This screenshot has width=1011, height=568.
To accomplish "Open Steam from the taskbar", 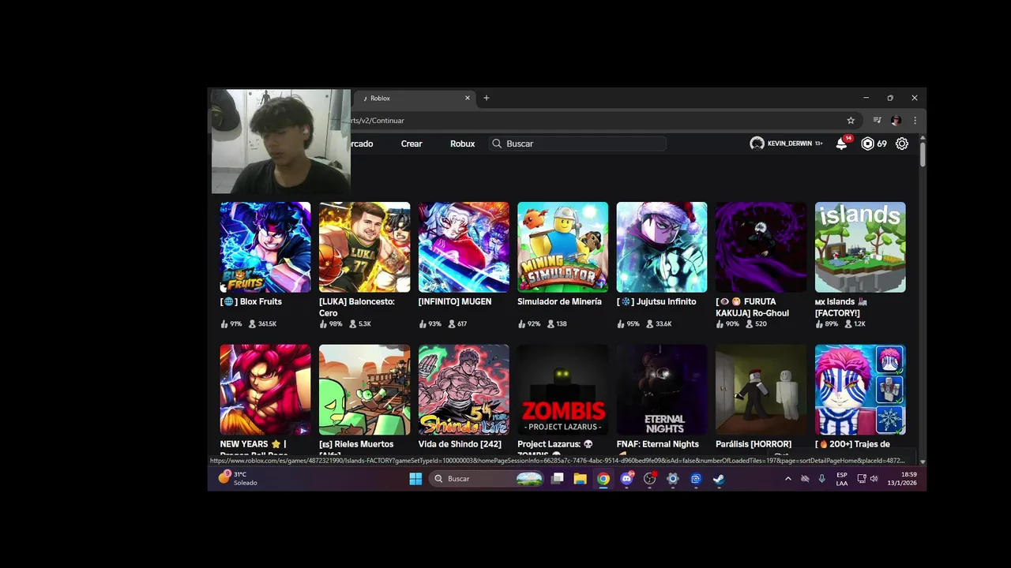I will pos(719,479).
